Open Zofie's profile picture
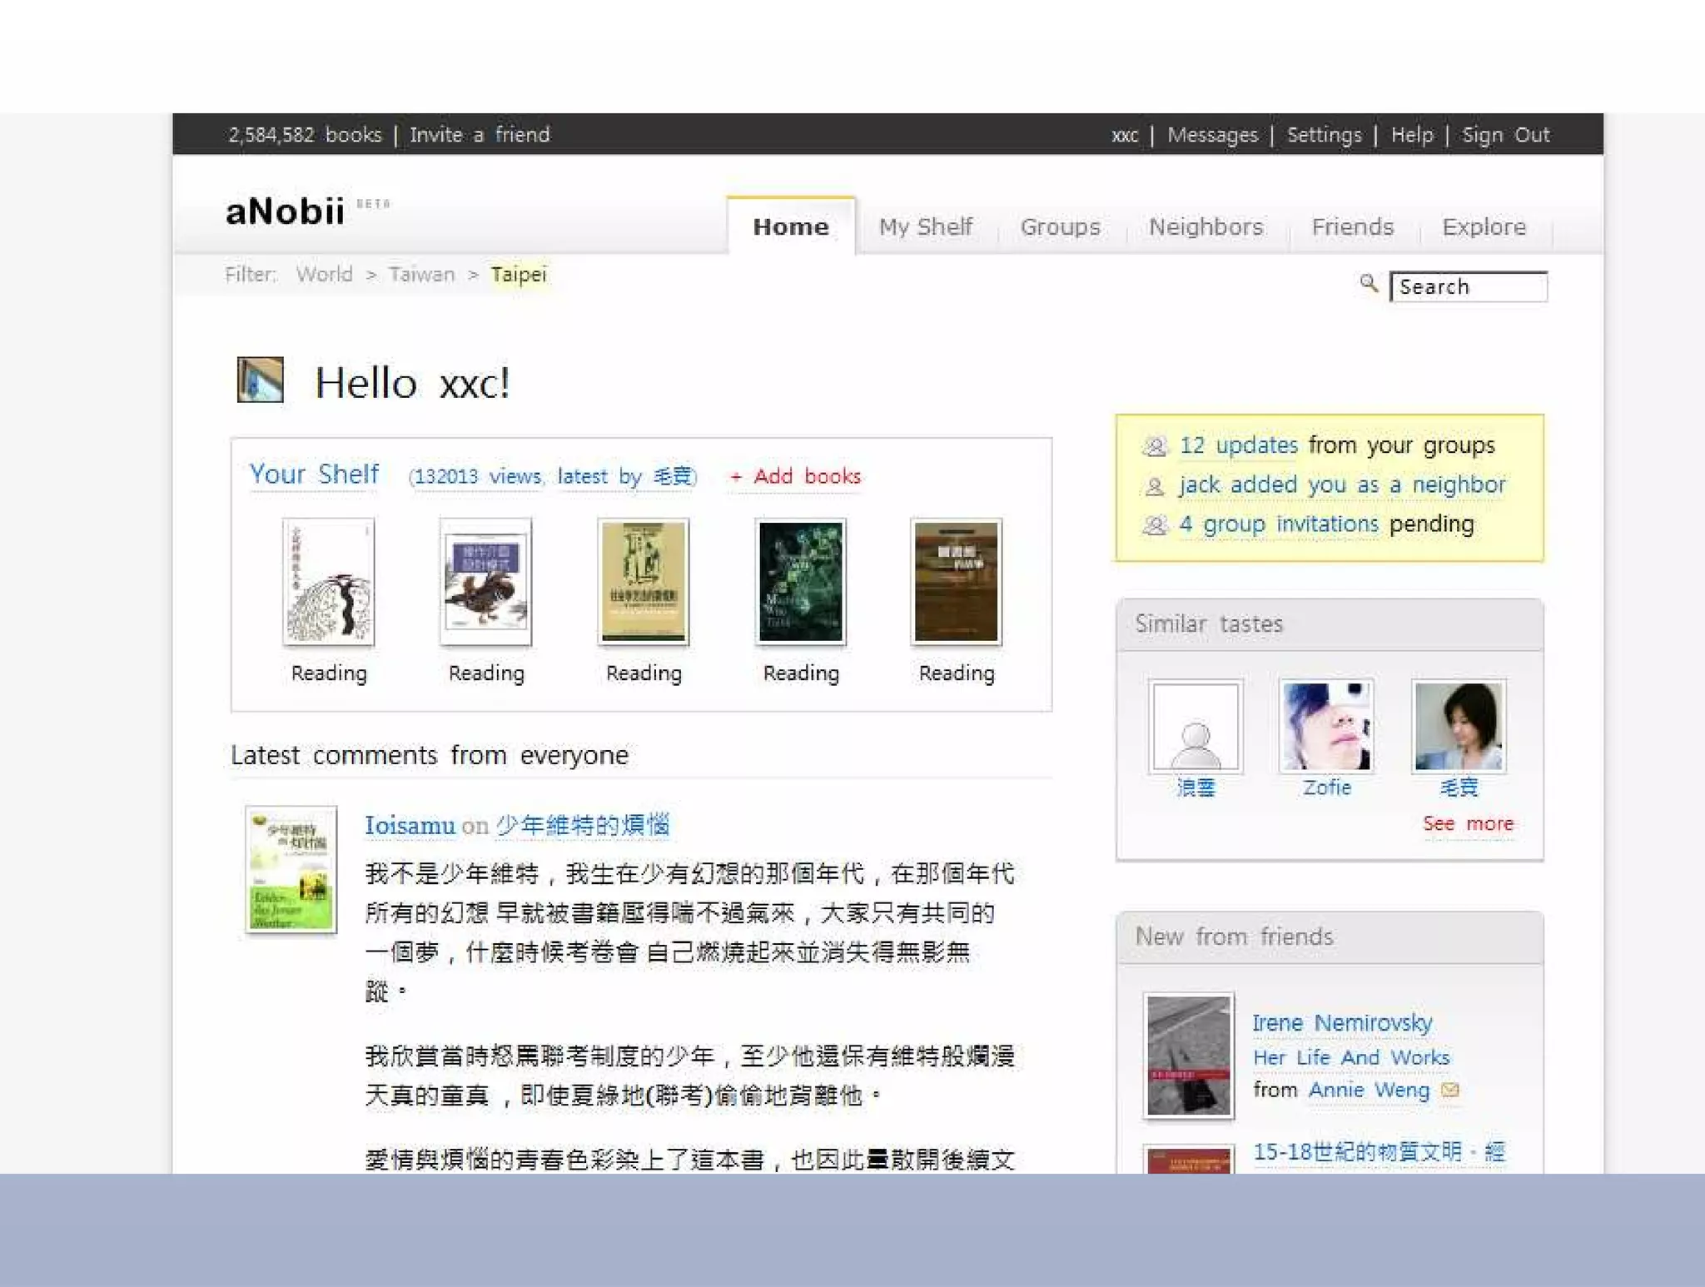The height and width of the screenshot is (1287, 1705). click(1326, 727)
